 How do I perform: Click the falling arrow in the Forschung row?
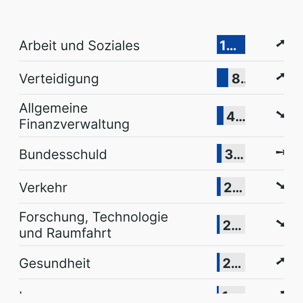point(280,223)
